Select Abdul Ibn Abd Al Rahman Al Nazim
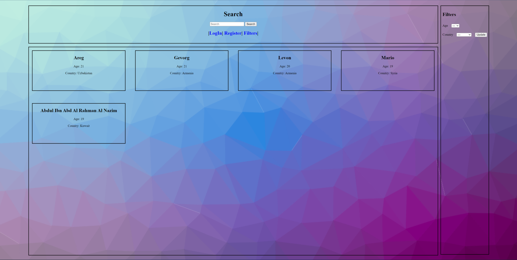517x260 pixels. (79, 111)
